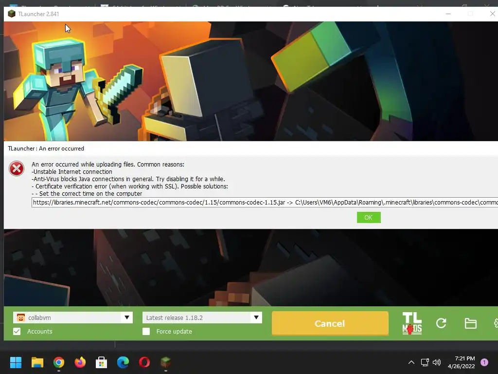Click the volume speaker tray icon
The width and height of the screenshot is (498, 374).
coord(437,362)
